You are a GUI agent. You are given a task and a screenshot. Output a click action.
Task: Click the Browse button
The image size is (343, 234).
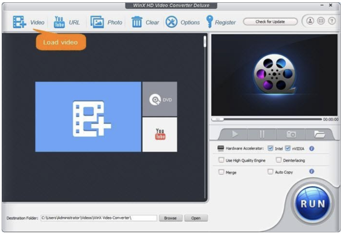click(x=170, y=218)
